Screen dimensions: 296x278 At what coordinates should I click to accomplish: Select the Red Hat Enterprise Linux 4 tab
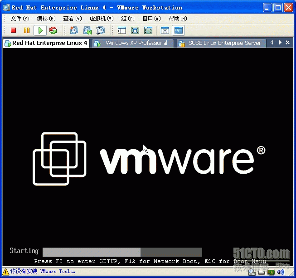tap(46, 43)
